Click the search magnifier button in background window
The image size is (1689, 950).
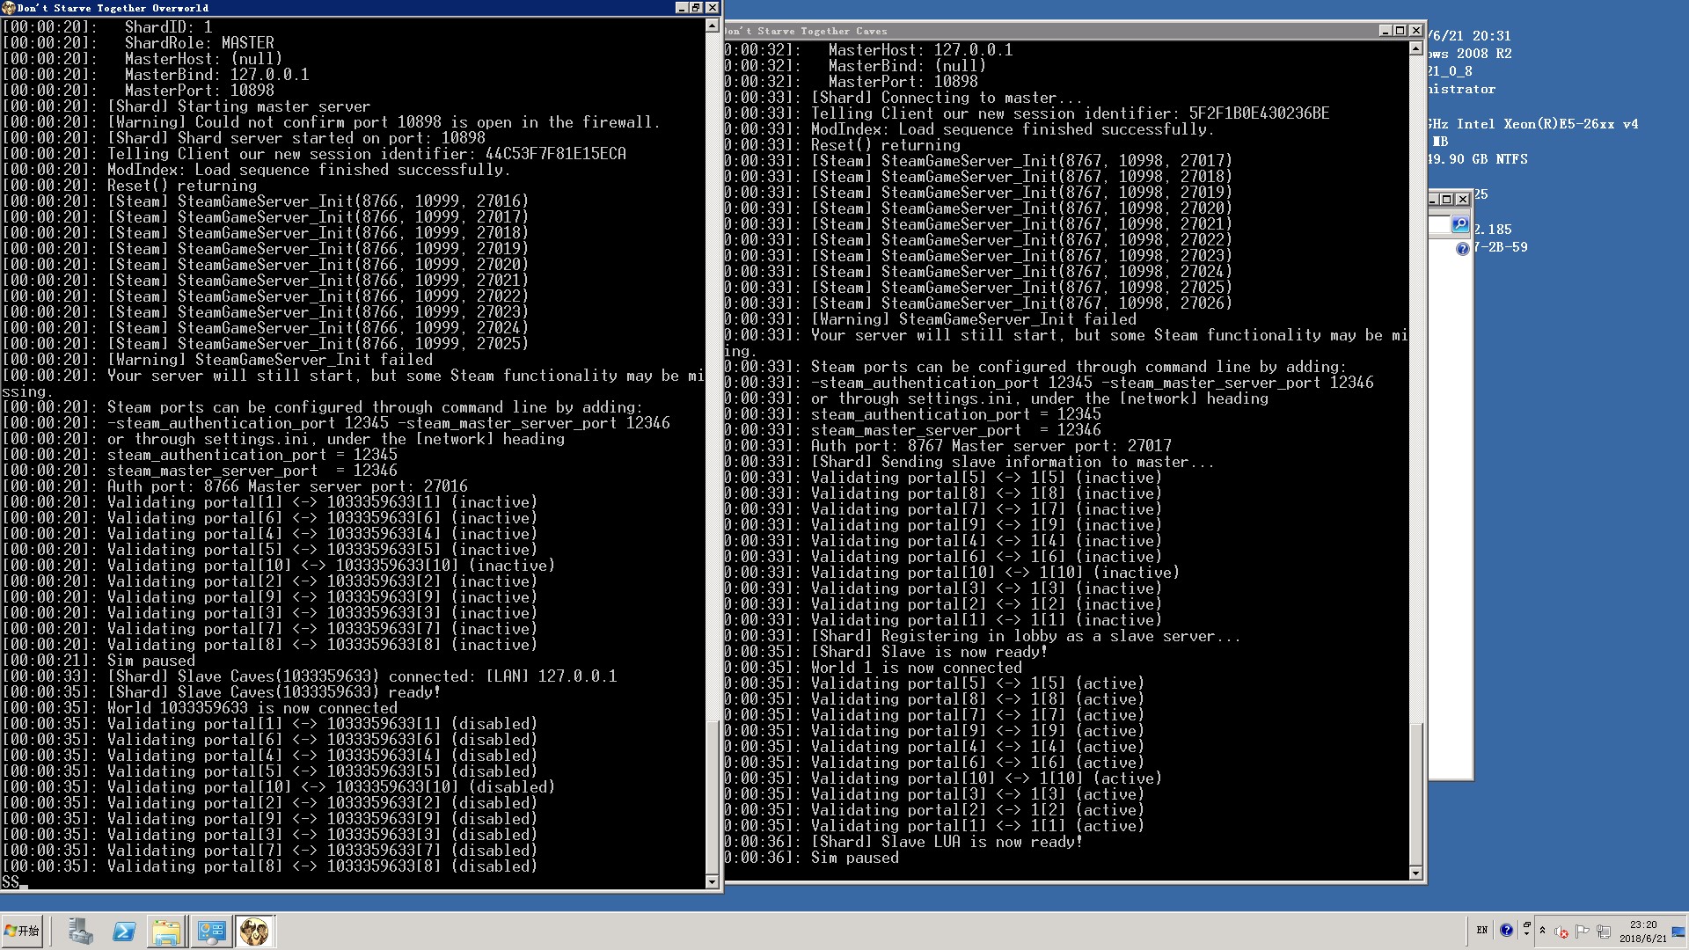pyautogui.click(x=1460, y=225)
